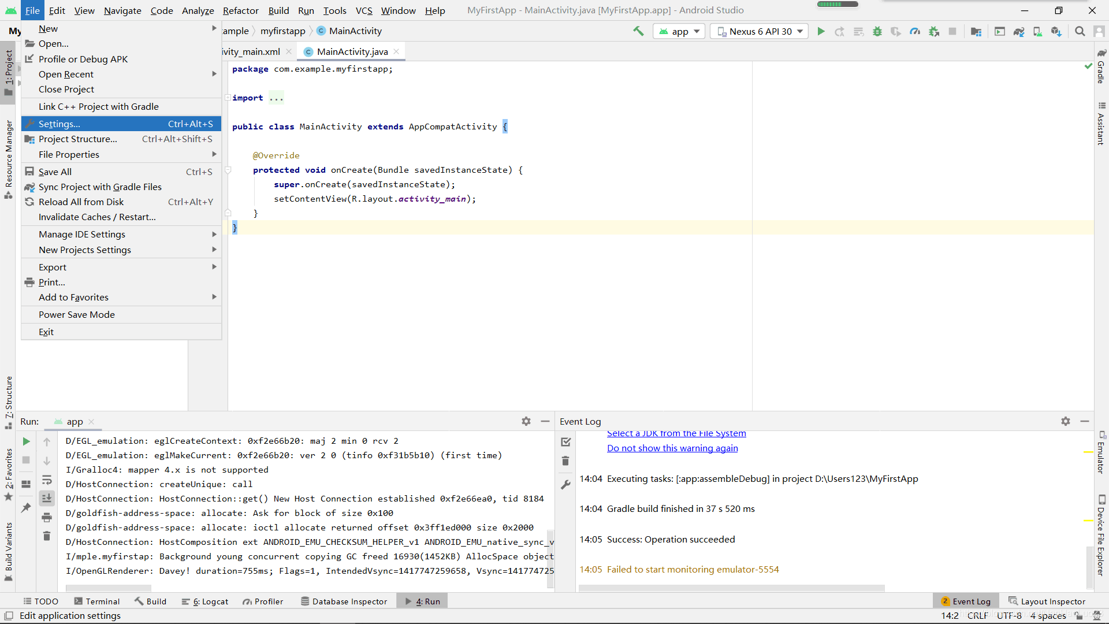
Task: Click Apply Changes and Restart Activity icon
Action: (840, 31)
